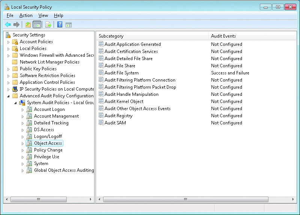Click the Audit Certification Services policy icon
The width and height of the screenshot is (300, 215).
pyautogui.click(x=101, y=51)
